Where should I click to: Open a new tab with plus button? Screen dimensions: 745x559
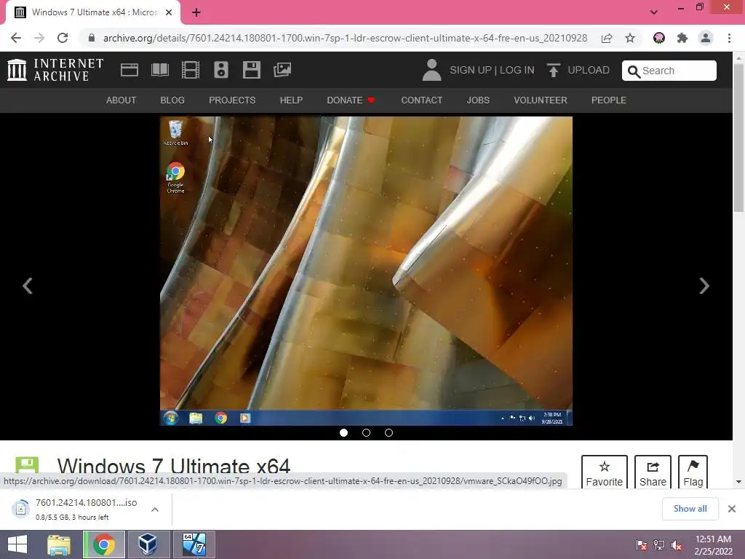(196, 12)
